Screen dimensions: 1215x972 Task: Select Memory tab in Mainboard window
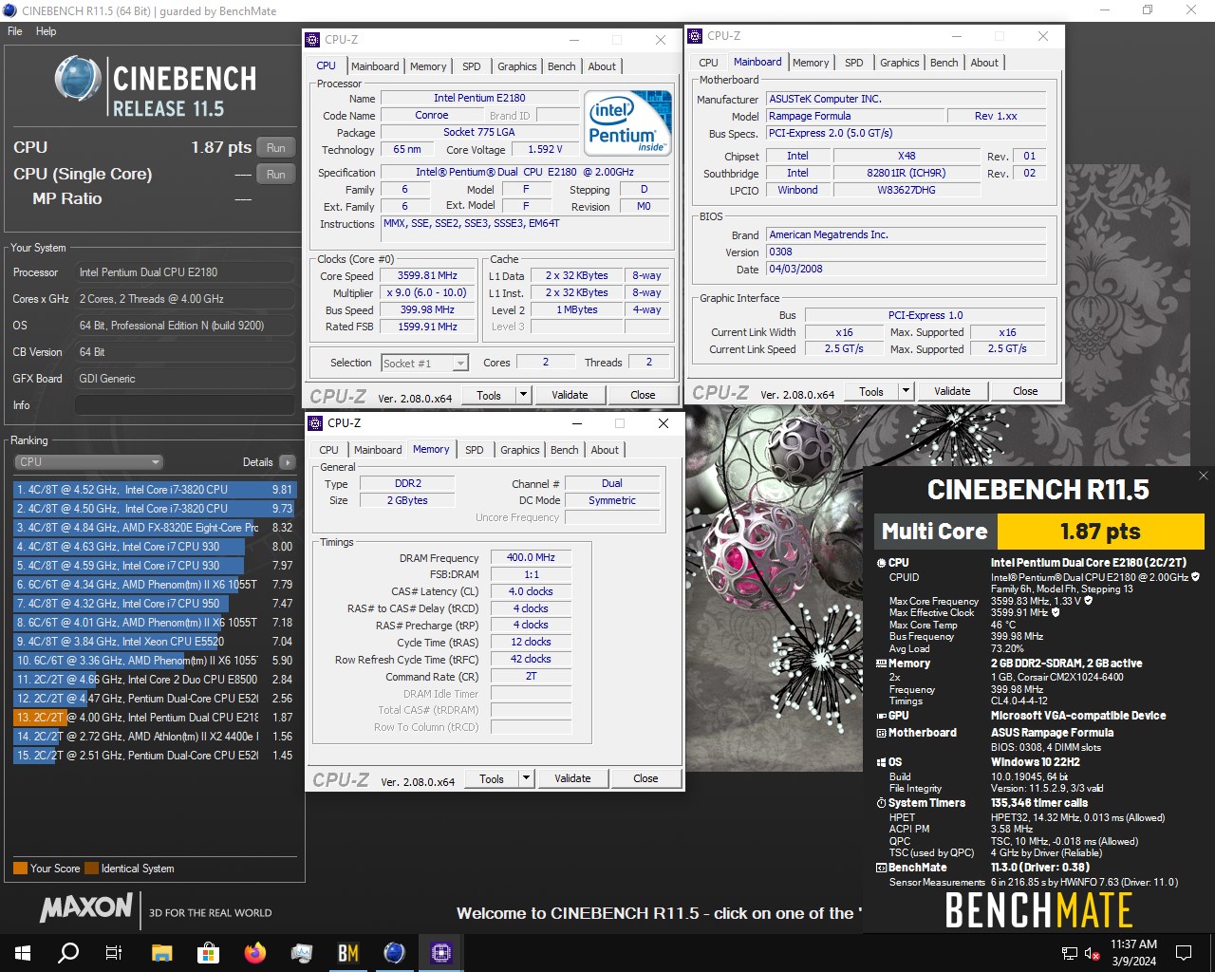[x=811, y=63]
